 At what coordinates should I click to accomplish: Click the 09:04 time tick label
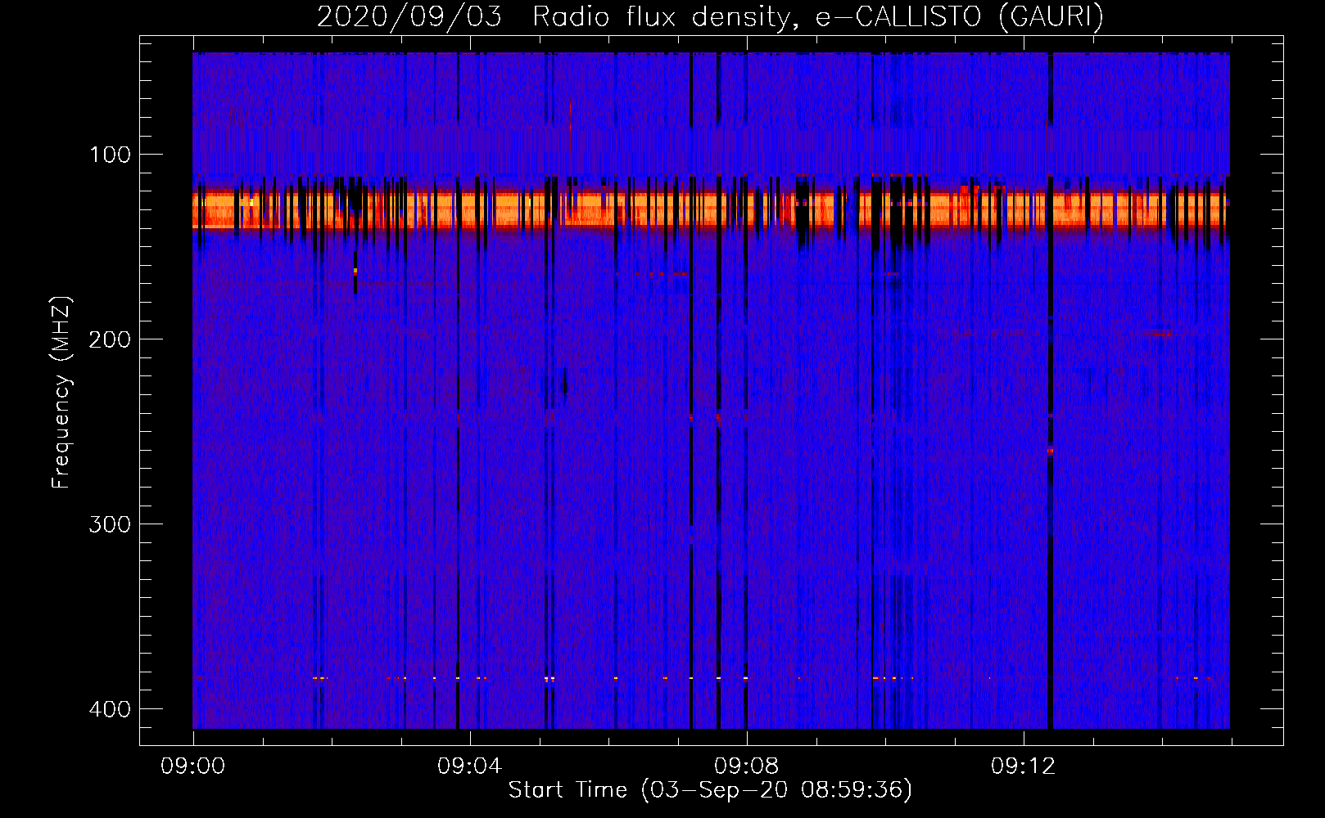coord(469,766)
